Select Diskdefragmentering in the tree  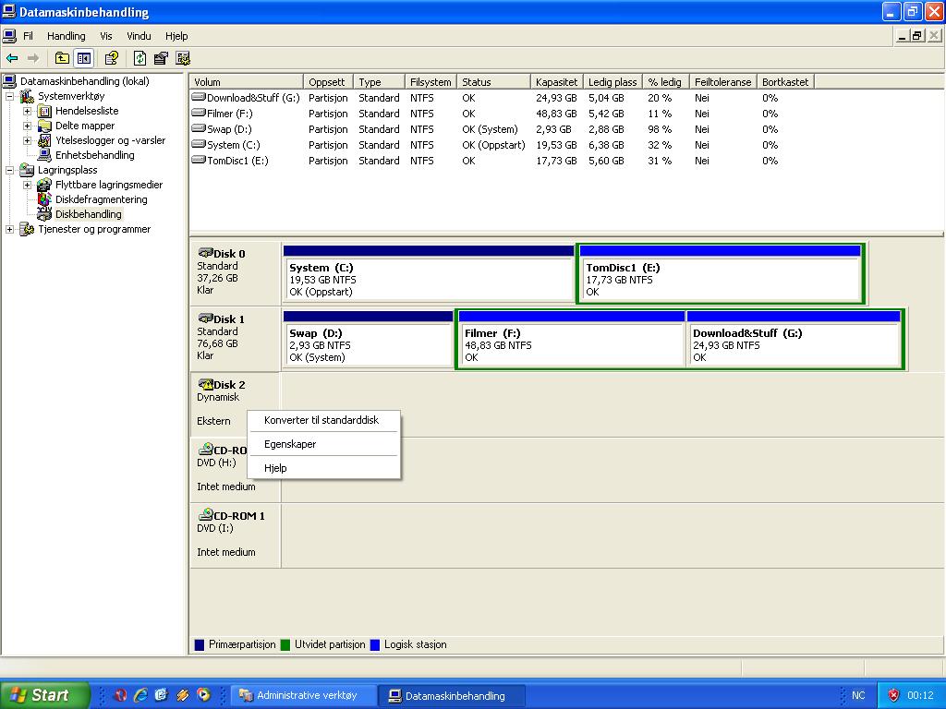(x=101, y=199)
